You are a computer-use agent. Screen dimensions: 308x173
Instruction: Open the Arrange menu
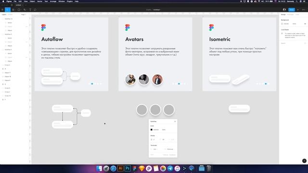pos(53,1)
